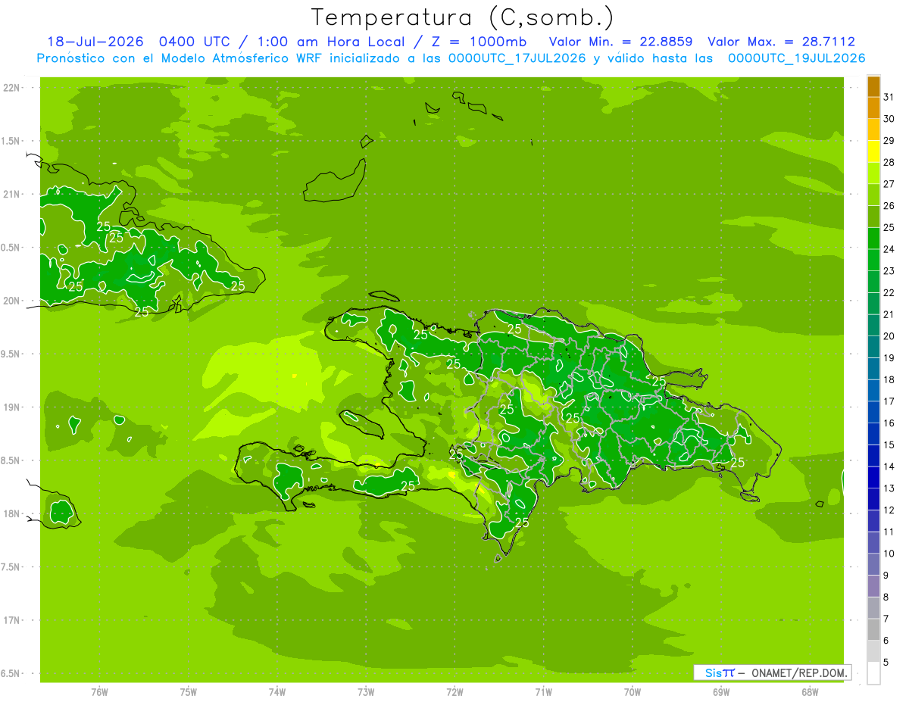Click the "76W" longitude axis label
The height and width of the screenshot is (702, 909).
pyautogui.click(x=99, y=691)
